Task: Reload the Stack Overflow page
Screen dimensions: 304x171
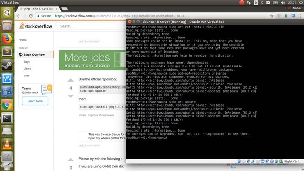Action: coord(31,16)
